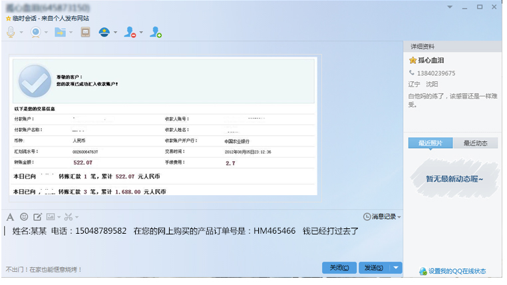Select the 最近照片 tab
Image resolution: width=507 pixels, height=285 pixels.
pos(430,143)
